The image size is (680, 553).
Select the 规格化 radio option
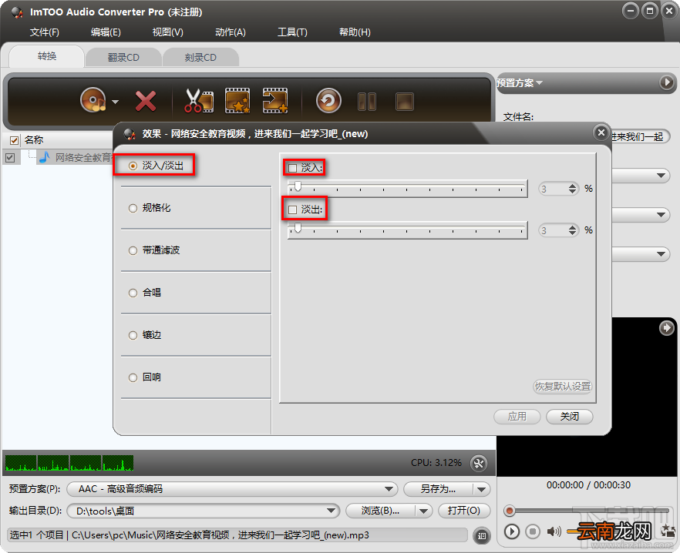point(133,209)
